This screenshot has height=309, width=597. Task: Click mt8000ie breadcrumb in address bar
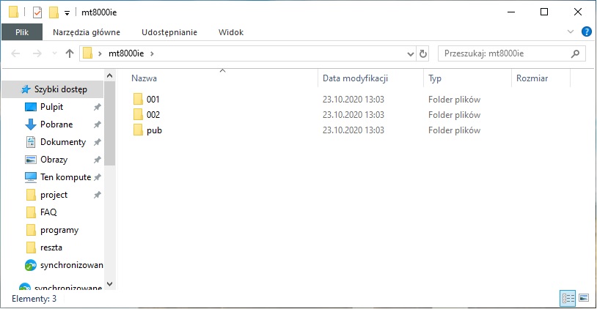click(x=126, y=53)
